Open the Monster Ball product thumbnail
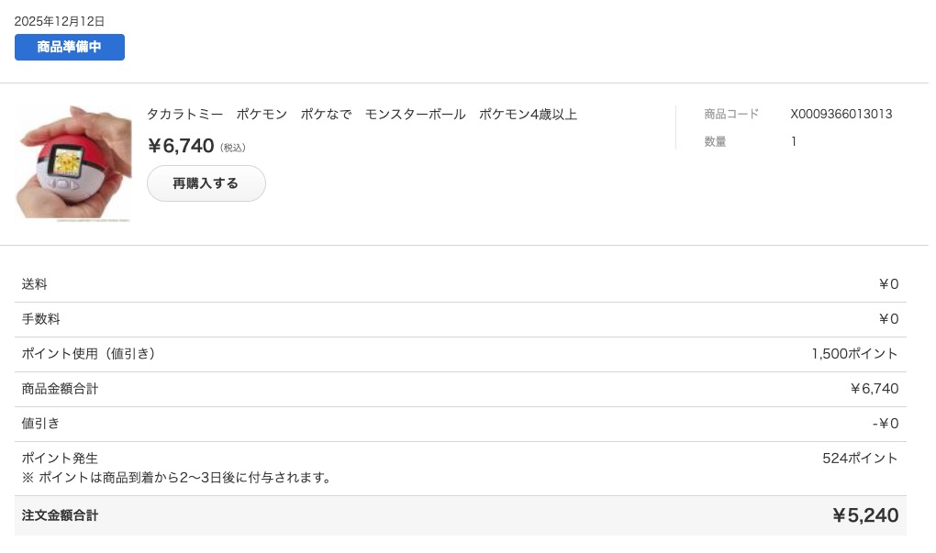936x553 pixels. [x=73, y=163]
